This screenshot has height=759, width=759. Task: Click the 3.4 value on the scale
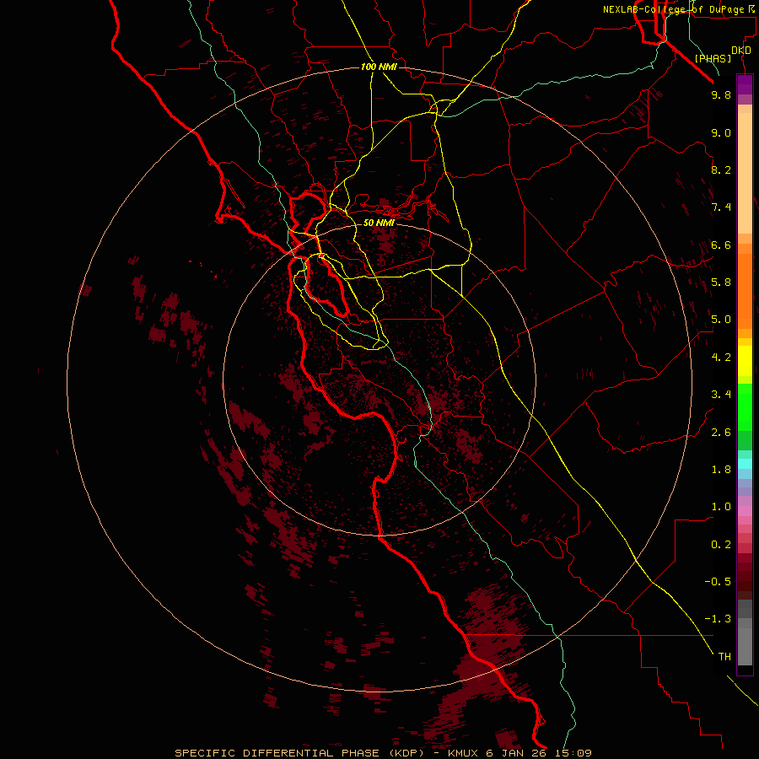[x=721, y=395]
